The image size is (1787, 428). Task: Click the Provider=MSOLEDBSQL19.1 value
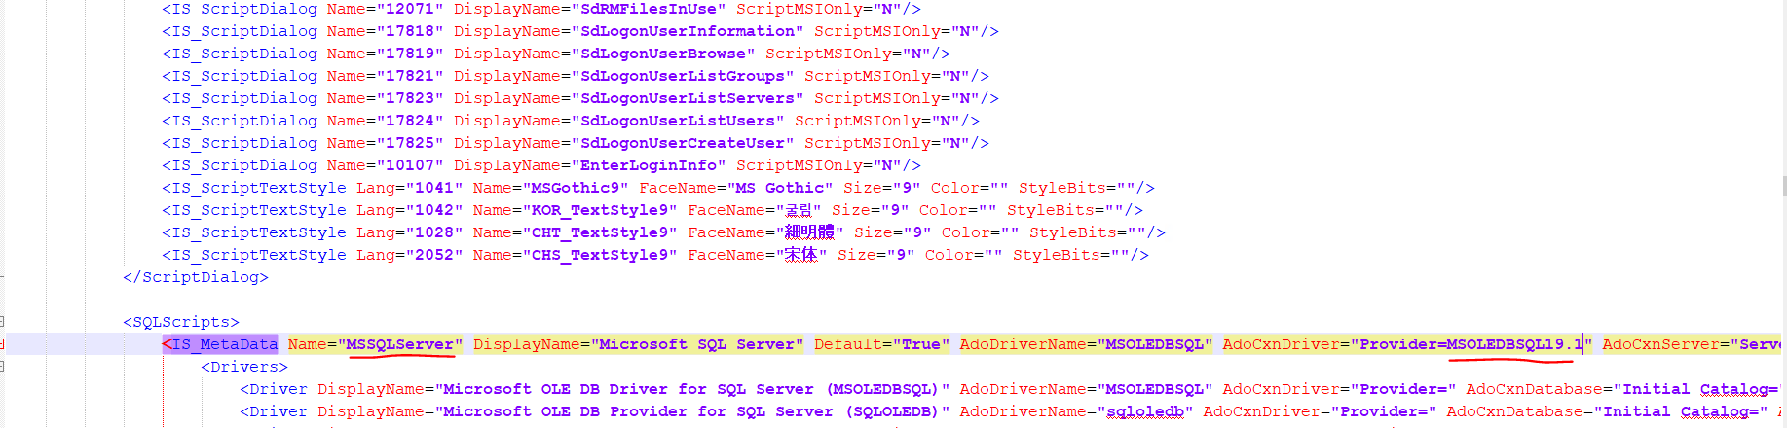1471,344
